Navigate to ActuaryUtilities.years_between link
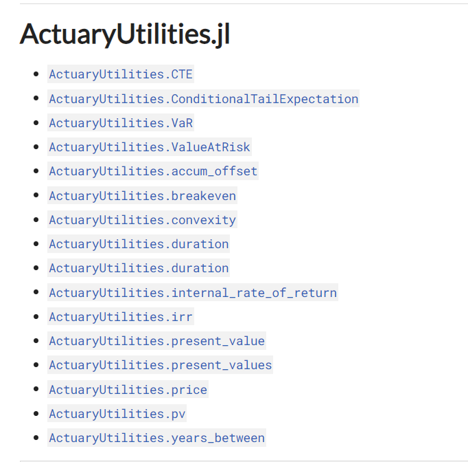This screenshot has height=462, width=468. (x=156, y=438)
